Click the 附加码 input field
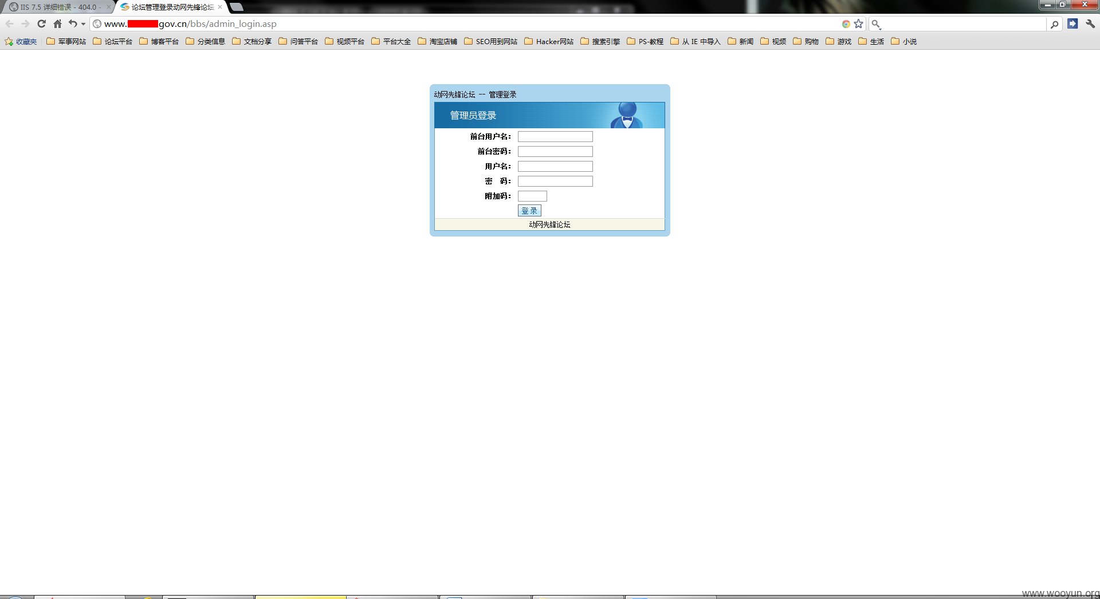 (532, 196)
